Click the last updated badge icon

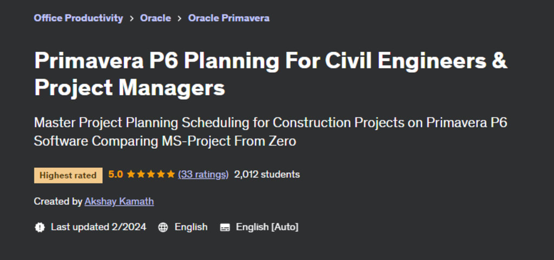coord(39,227)
